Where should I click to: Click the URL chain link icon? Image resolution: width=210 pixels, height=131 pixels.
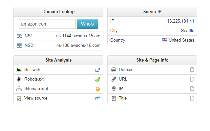pyautogui.click(x=114, y=79)
